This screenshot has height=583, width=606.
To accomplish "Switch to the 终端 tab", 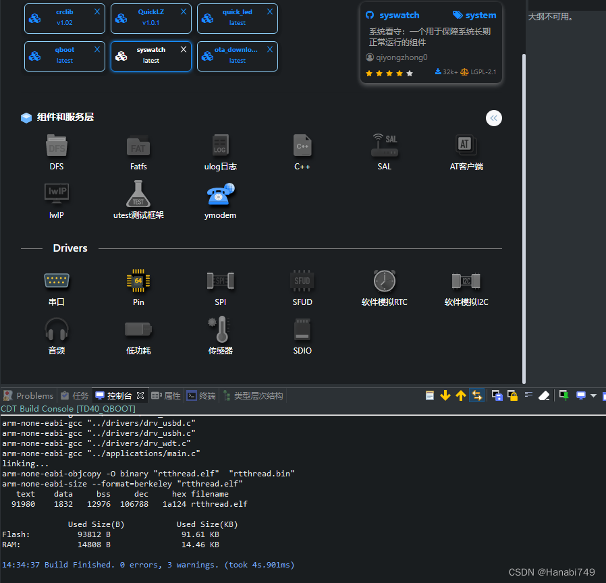I will point(200,395).
